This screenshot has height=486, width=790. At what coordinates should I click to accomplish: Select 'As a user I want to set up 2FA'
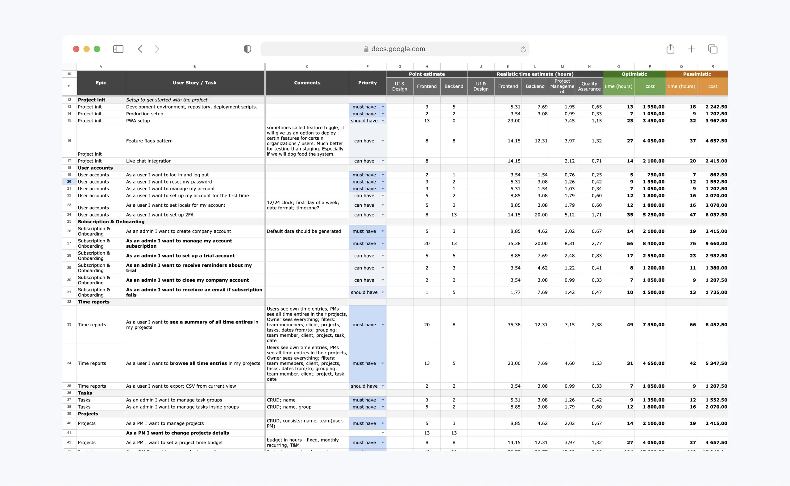(194, 215)
